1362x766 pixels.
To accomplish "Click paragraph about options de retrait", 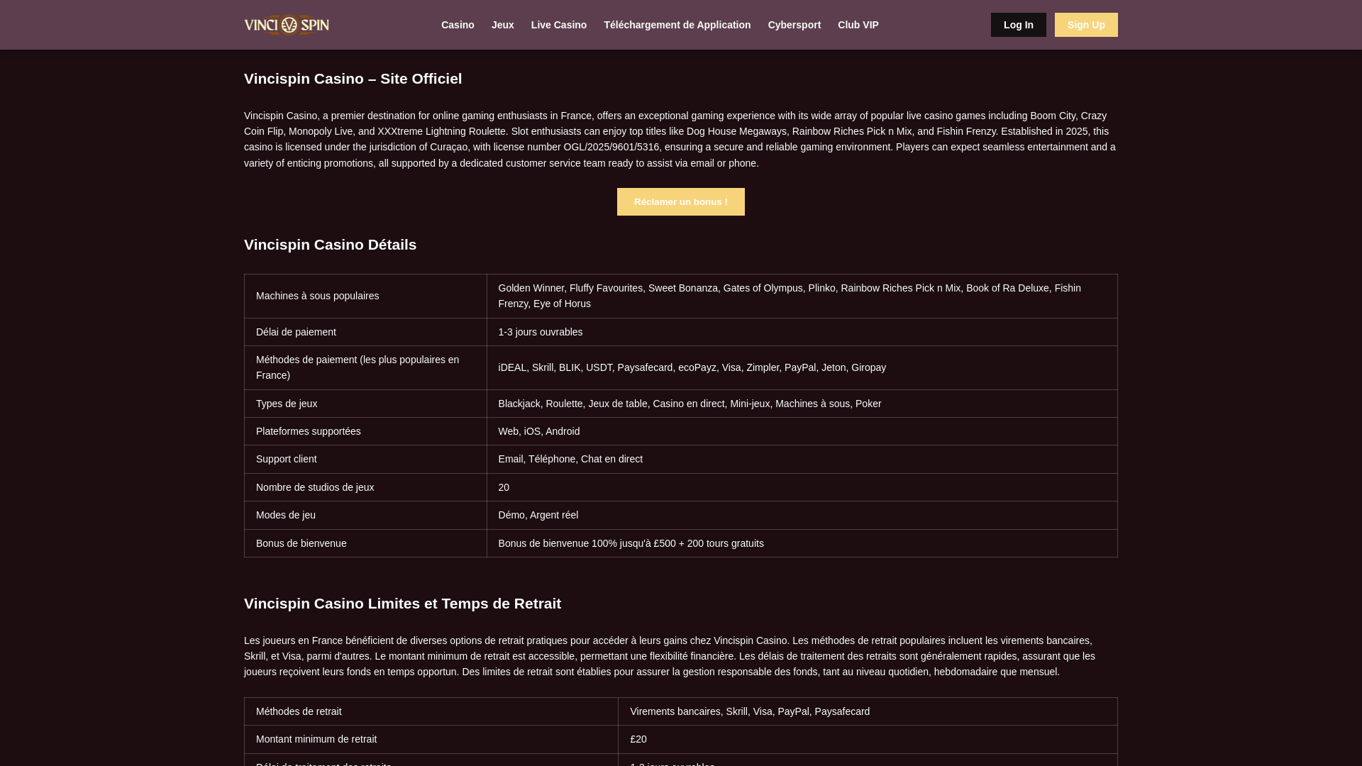I will pyautogui.click(x=681, y=656).
